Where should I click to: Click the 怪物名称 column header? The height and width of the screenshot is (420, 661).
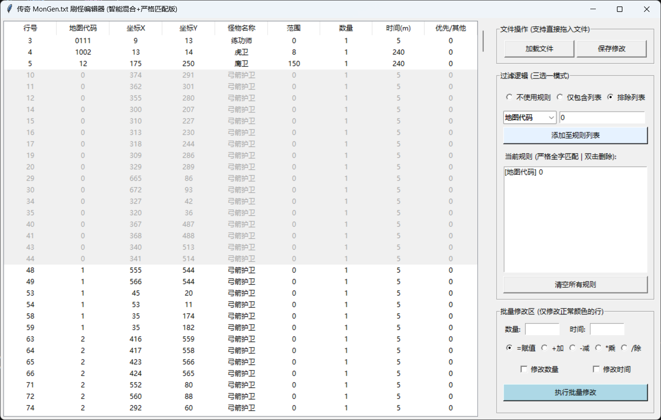(241, 28)
